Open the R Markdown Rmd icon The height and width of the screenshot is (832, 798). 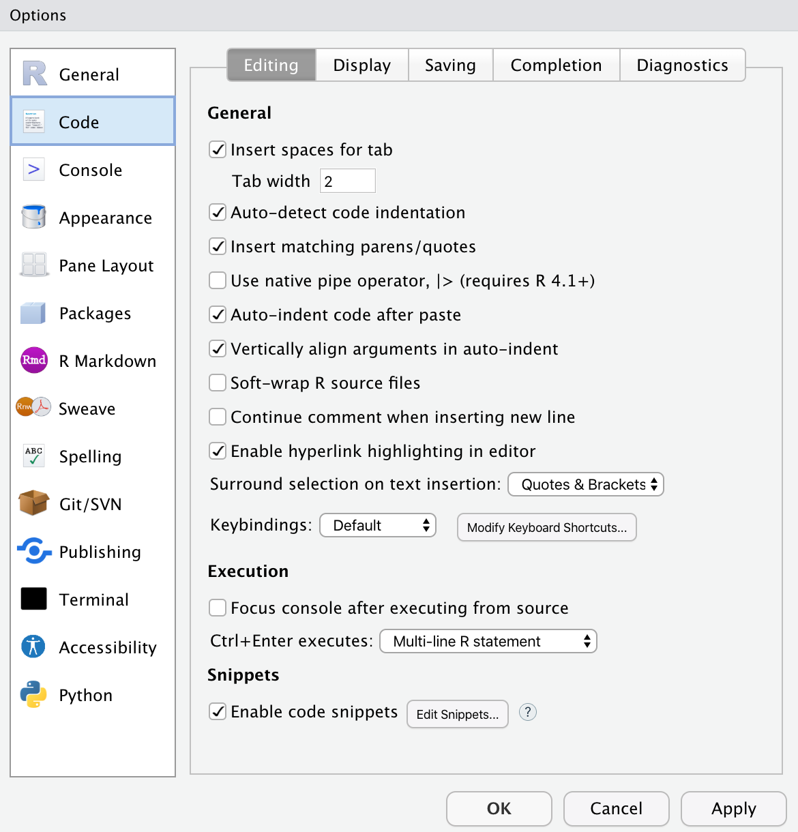point(34,360)
